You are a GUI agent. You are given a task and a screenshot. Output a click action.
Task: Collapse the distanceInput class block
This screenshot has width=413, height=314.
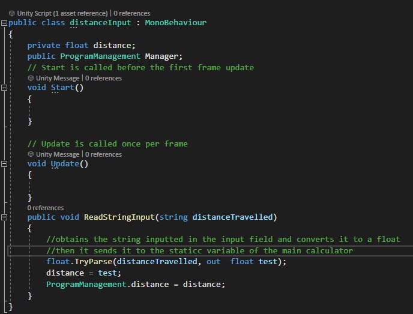coord(4,23)
